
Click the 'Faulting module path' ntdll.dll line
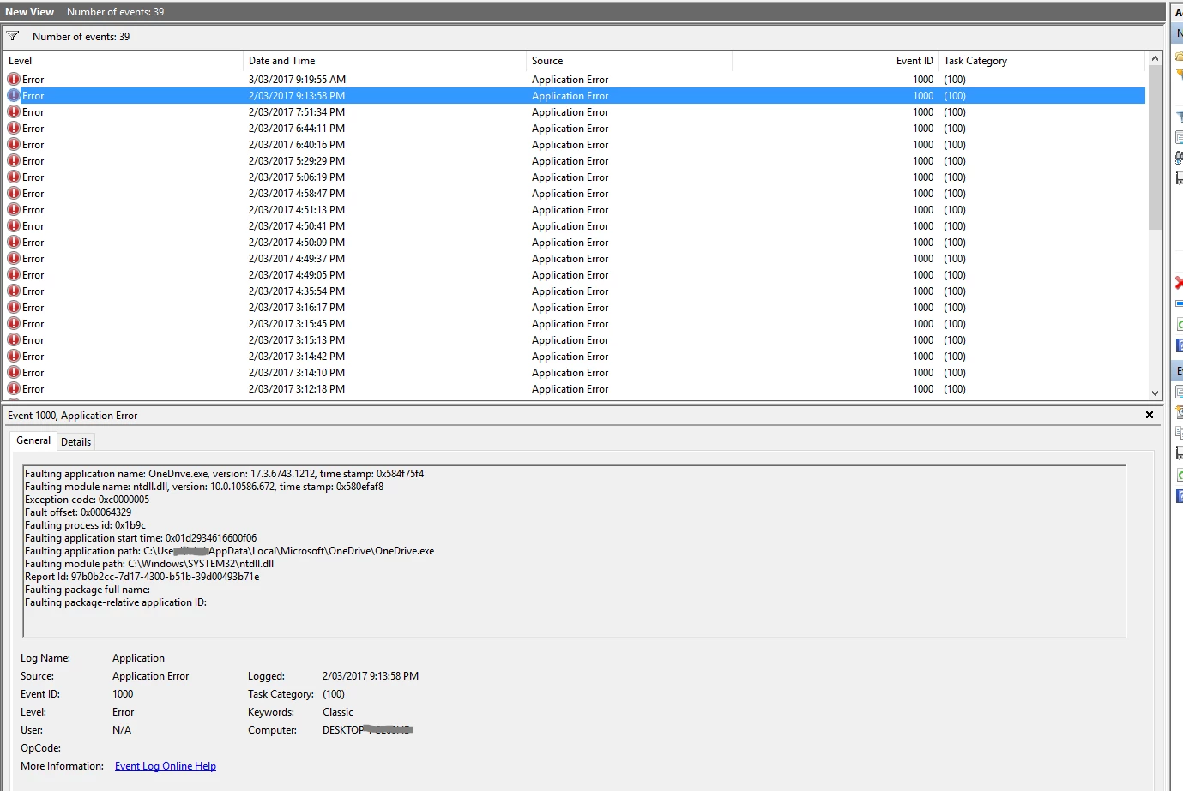pyautogui.click(x=149, y=563)
